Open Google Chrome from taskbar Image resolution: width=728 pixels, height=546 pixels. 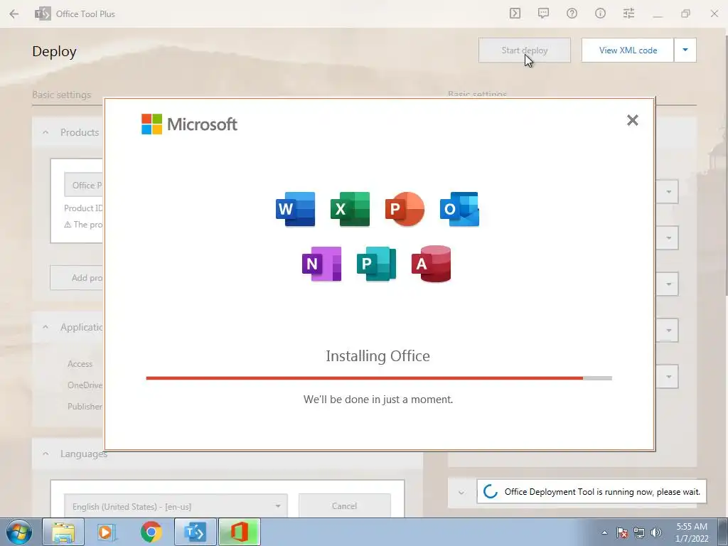(x=151, y=532)
